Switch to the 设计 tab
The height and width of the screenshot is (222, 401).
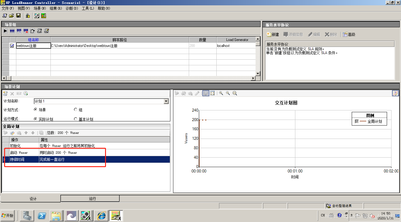(30, 199)
